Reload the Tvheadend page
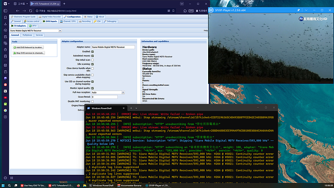334x188 pixels. (31, 11)
